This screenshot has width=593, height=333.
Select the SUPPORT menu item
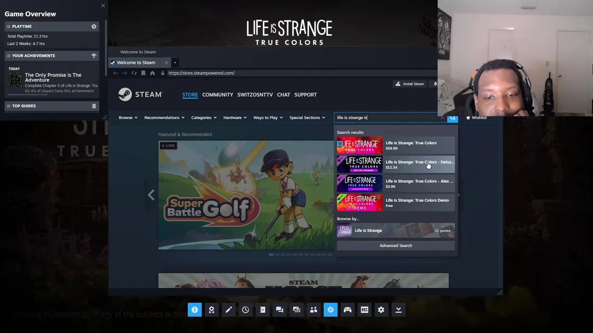306,95
